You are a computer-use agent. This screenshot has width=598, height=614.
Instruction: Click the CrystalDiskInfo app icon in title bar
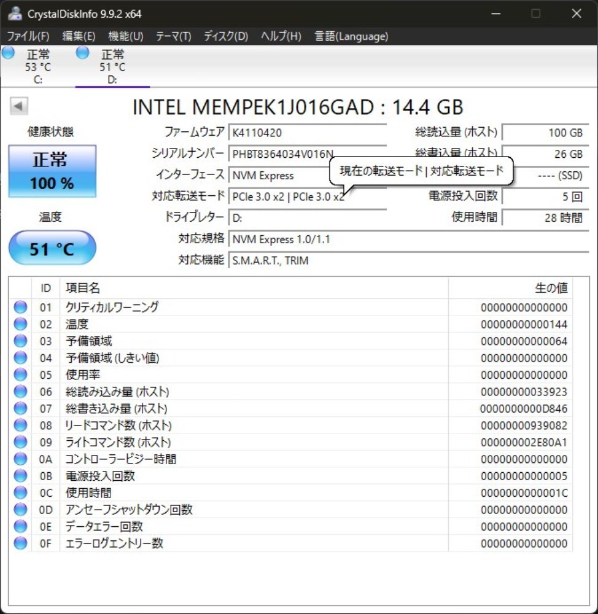coord(15,14)
